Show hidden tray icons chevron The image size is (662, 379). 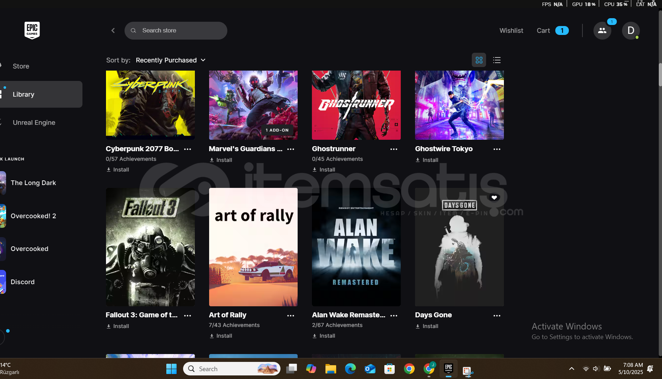tap(572, 369)
